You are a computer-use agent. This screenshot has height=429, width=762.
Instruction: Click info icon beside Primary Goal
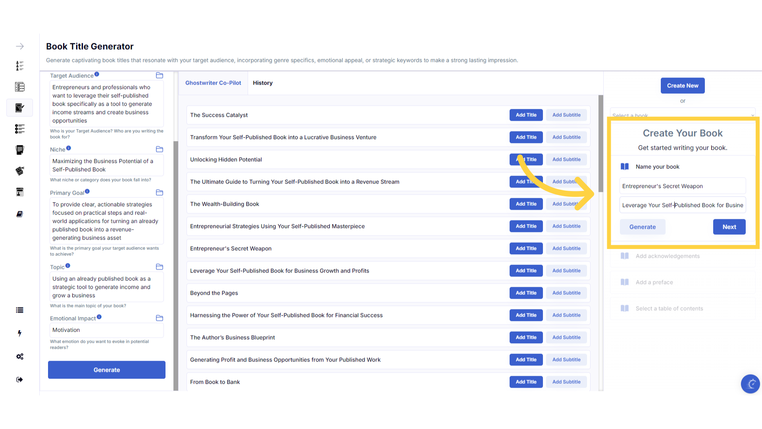coord(87,191)
